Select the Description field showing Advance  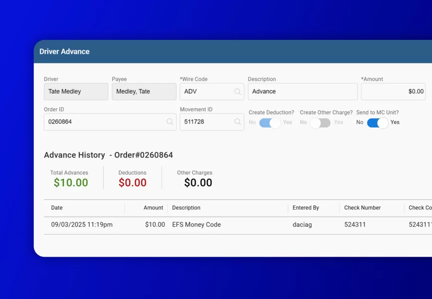302,91
